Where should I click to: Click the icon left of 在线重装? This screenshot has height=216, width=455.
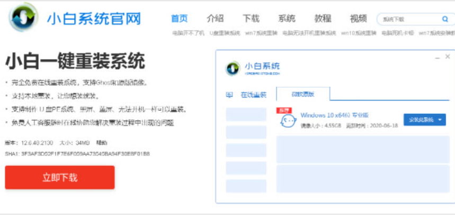coord(229,95)
